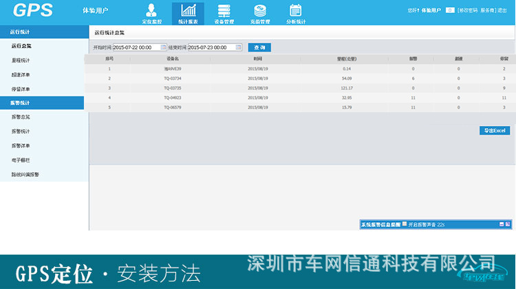The height and width of the screenshot is (289, 516).
Task: Open 设备管理 device management icon
Action: click(224, 12)
